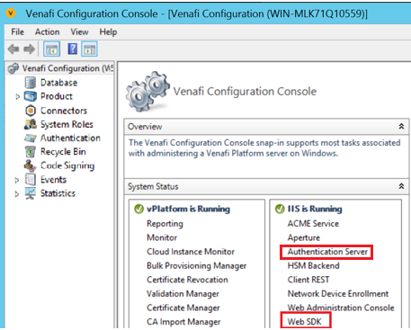Image resolution: width=411 pixels, height=330 pixels.
Task: Click the CA Import Manager entry
Action: tap(183, 322)
